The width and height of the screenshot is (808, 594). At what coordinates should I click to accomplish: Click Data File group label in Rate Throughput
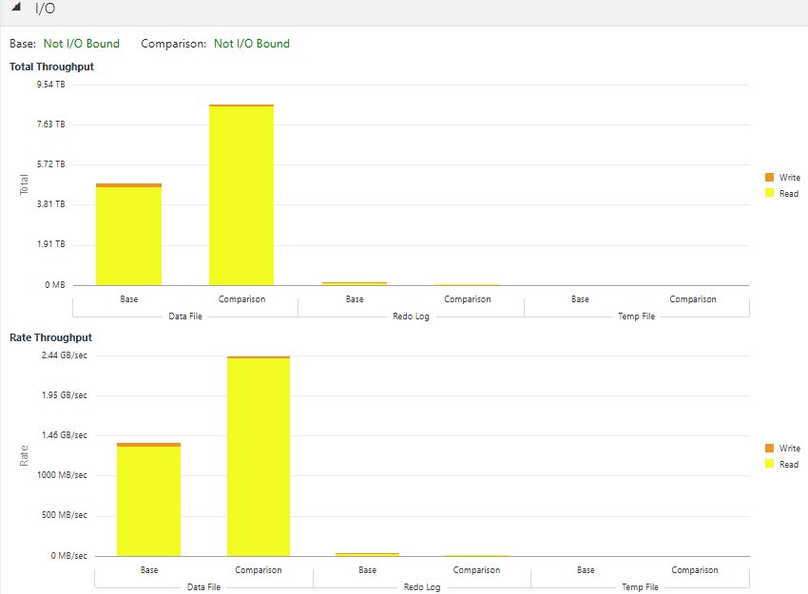pyautogui.click(x=203, y=587)
